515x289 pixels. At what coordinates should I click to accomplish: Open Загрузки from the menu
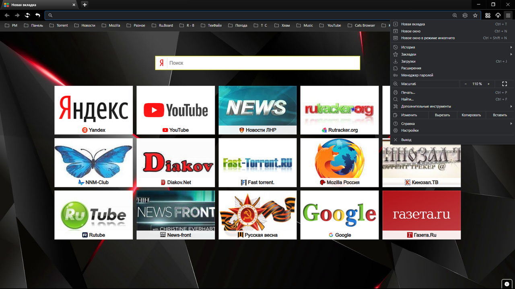(453, 61)
